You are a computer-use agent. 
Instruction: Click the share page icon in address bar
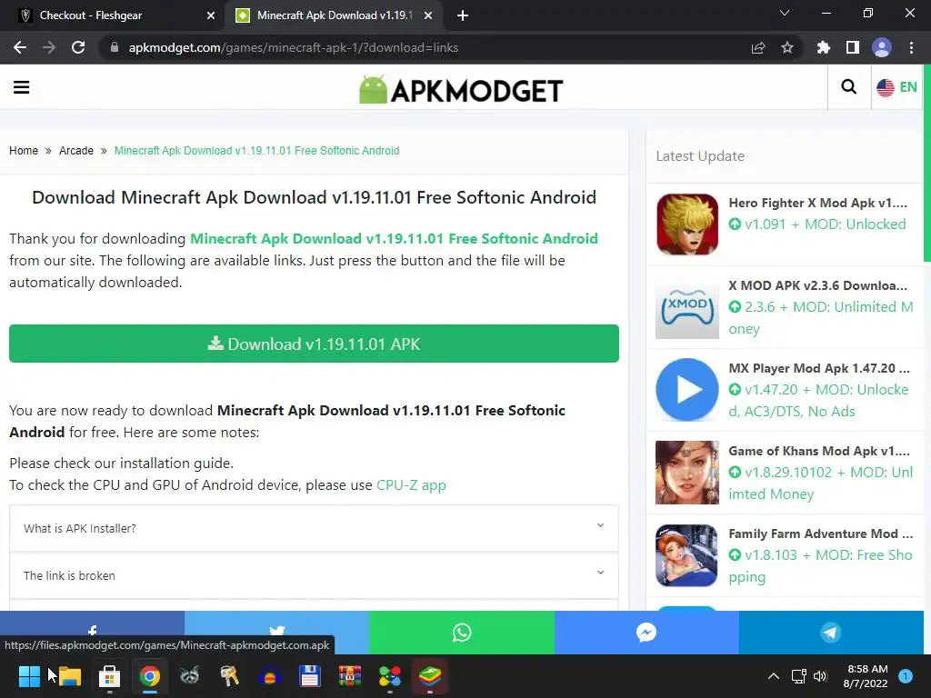(757, 47)
